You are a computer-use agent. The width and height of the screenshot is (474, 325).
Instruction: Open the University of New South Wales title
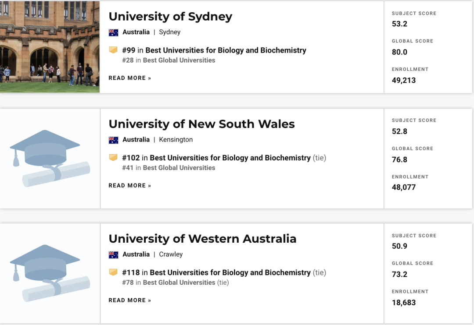[x=201, y=124]
